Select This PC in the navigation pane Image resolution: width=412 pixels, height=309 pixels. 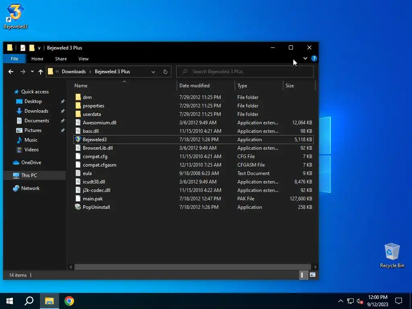[x=29, y=175]
